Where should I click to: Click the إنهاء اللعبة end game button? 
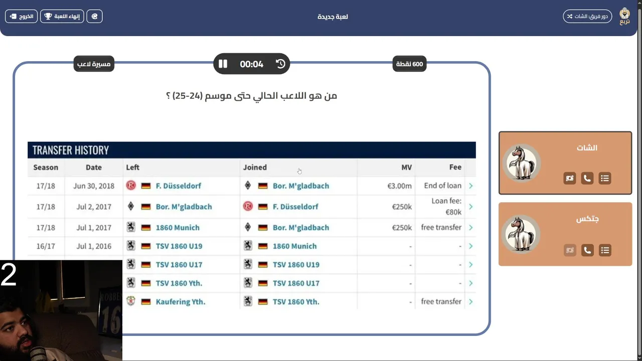click(x=62, y=17)
